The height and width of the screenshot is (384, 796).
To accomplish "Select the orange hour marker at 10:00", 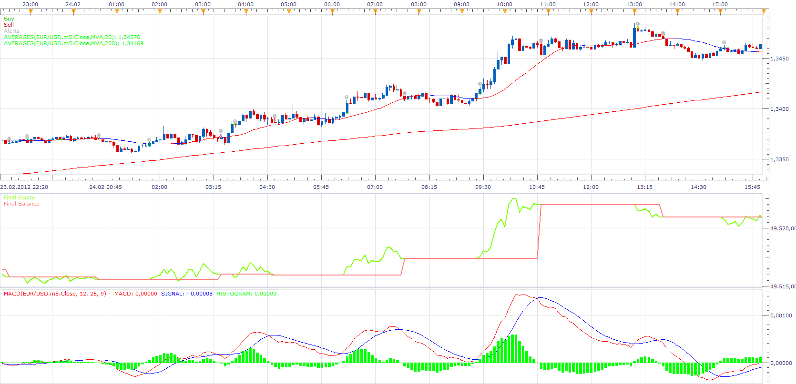I will [505, 12].
